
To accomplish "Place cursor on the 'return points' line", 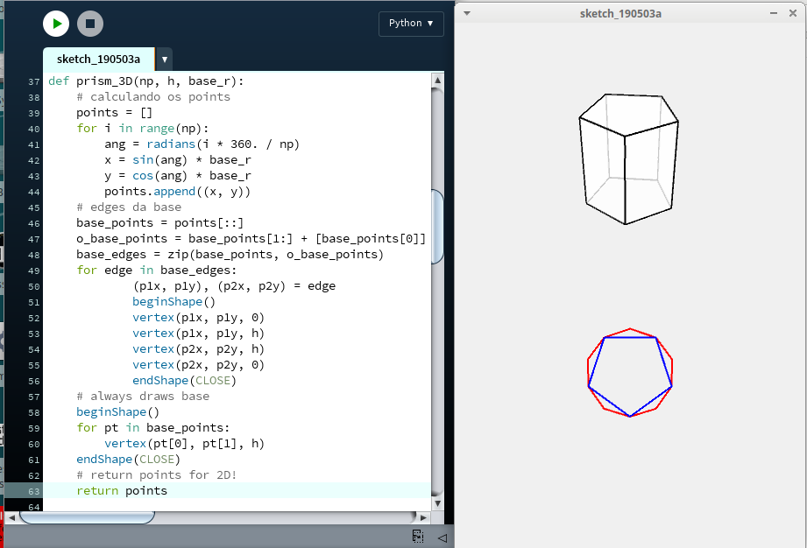I will 122,491.
